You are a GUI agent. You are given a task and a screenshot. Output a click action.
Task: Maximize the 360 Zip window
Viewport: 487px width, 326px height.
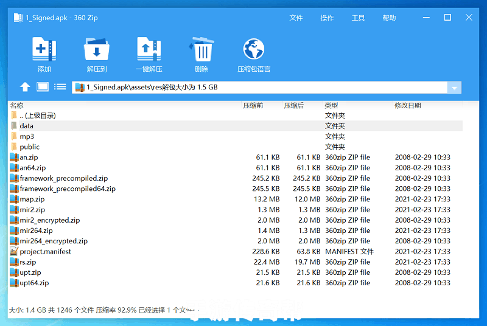pyautogui.click(x=447, y=18)
